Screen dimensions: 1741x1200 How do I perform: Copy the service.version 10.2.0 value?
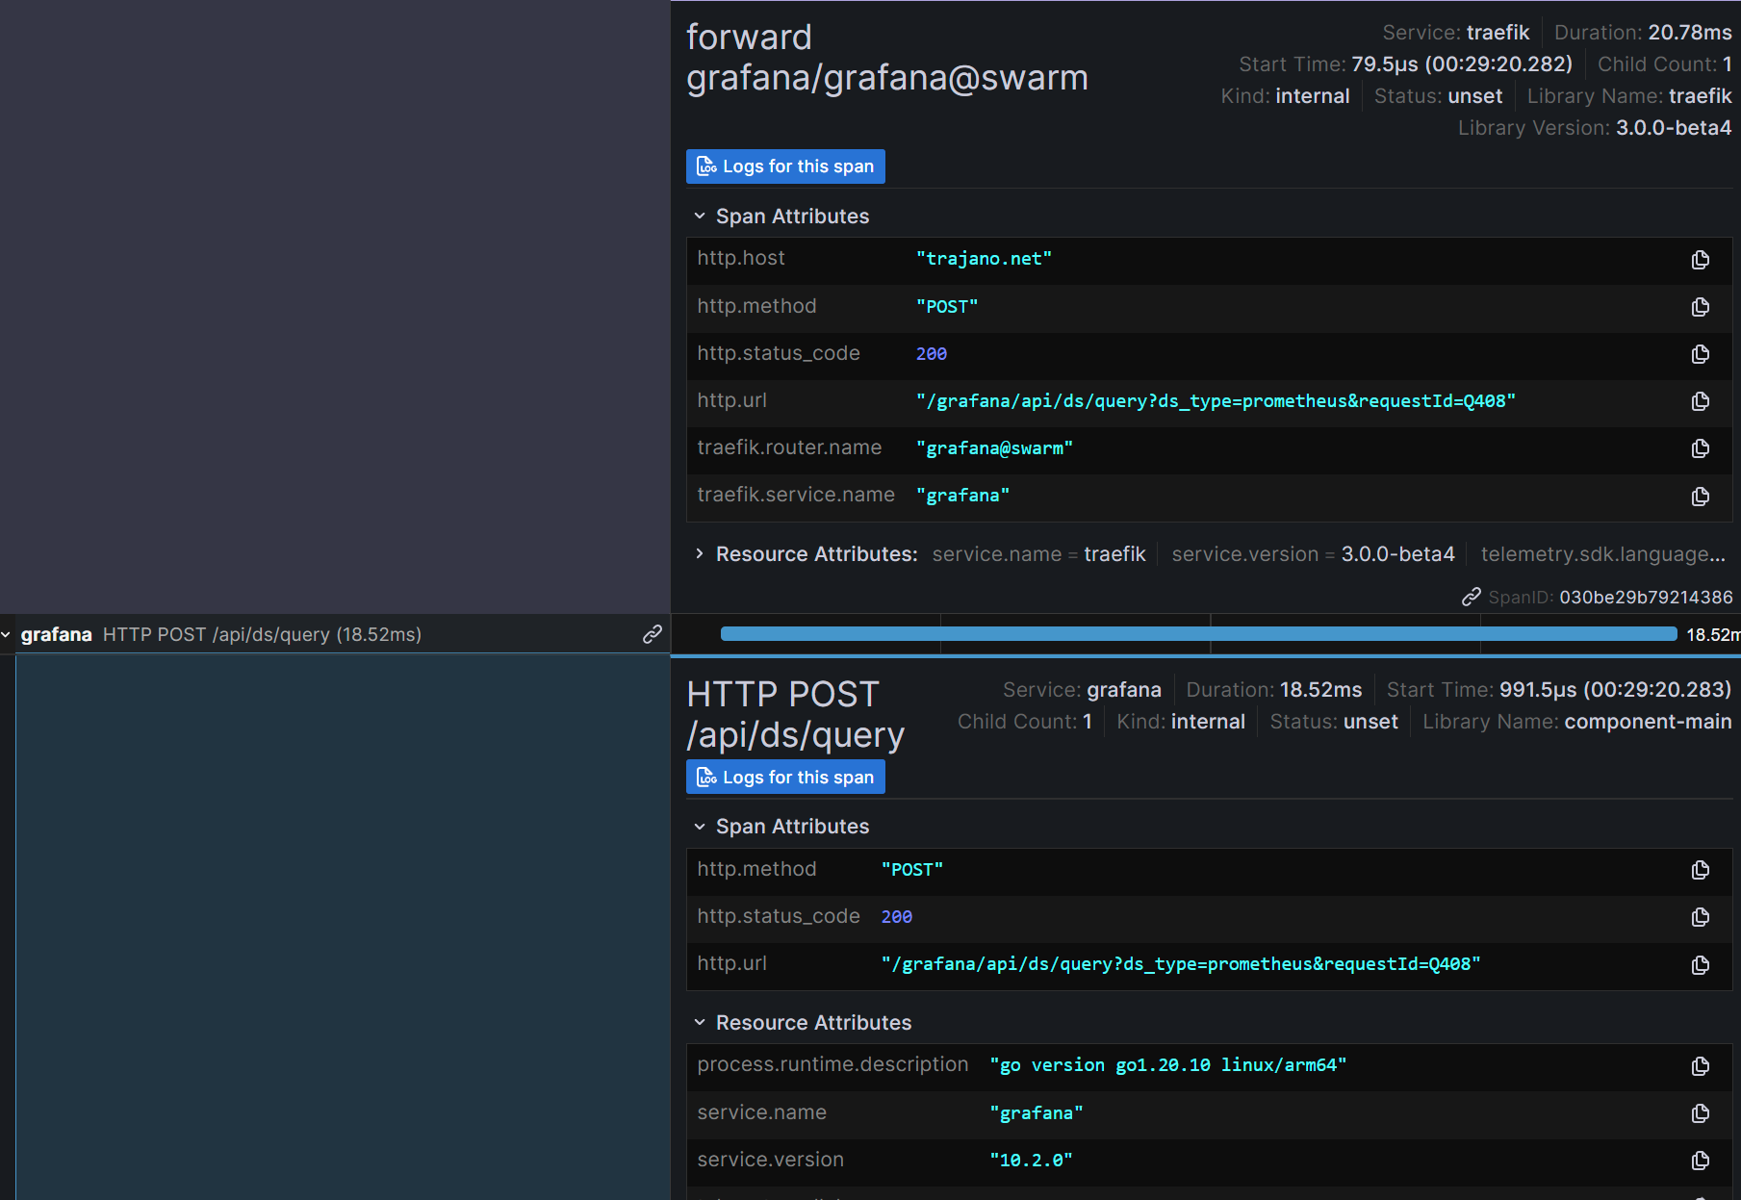click(1700, 1161)
